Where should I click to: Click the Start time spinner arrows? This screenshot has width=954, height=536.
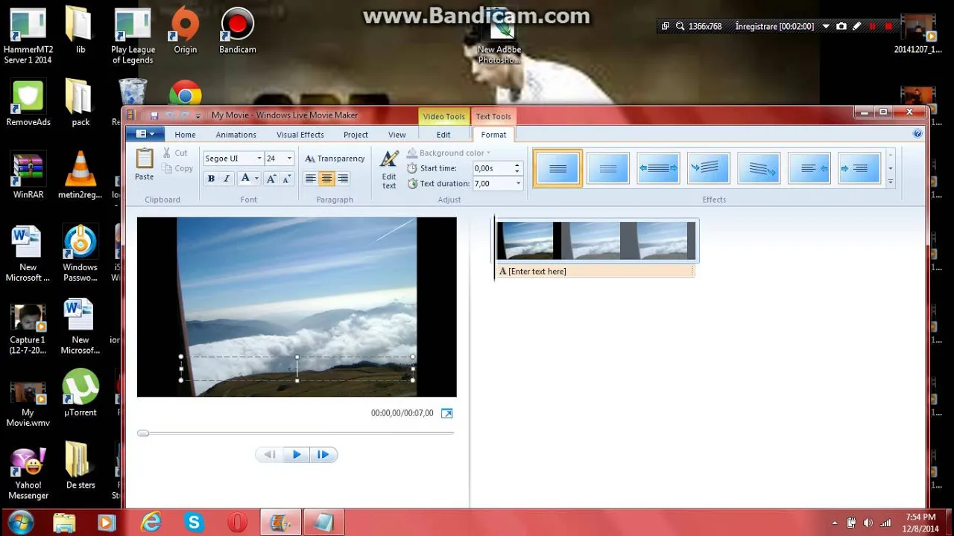click(x=518, y=168)
